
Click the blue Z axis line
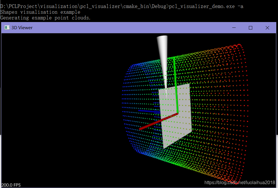click(149, 111)
